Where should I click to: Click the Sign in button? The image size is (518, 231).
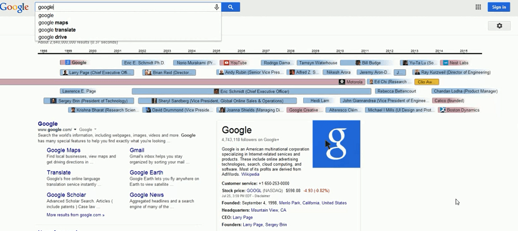point(499,7)
